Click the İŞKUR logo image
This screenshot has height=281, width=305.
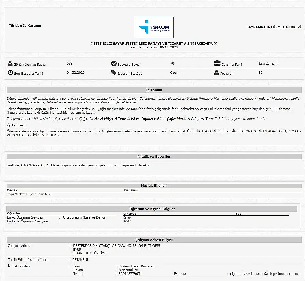pos(154,27)
